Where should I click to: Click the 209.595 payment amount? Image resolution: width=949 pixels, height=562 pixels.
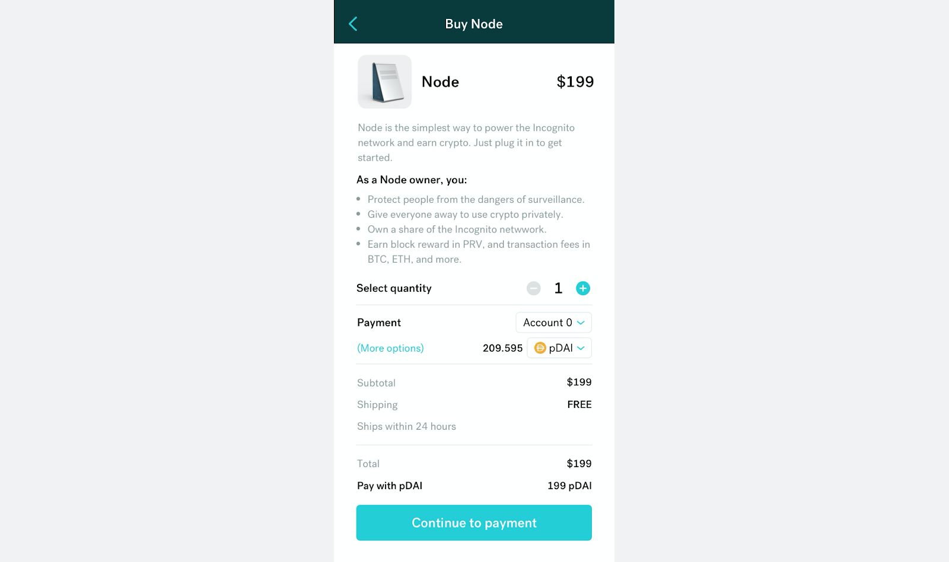502,348
